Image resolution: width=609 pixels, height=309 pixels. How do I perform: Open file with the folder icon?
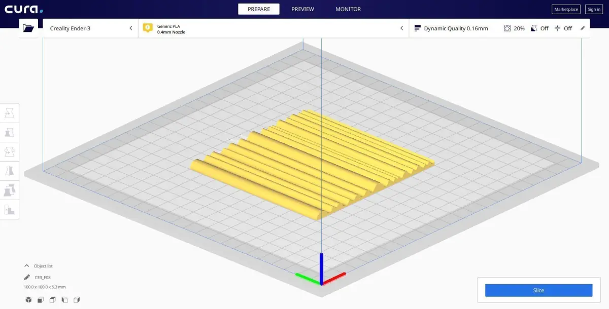tap(29, 28)
